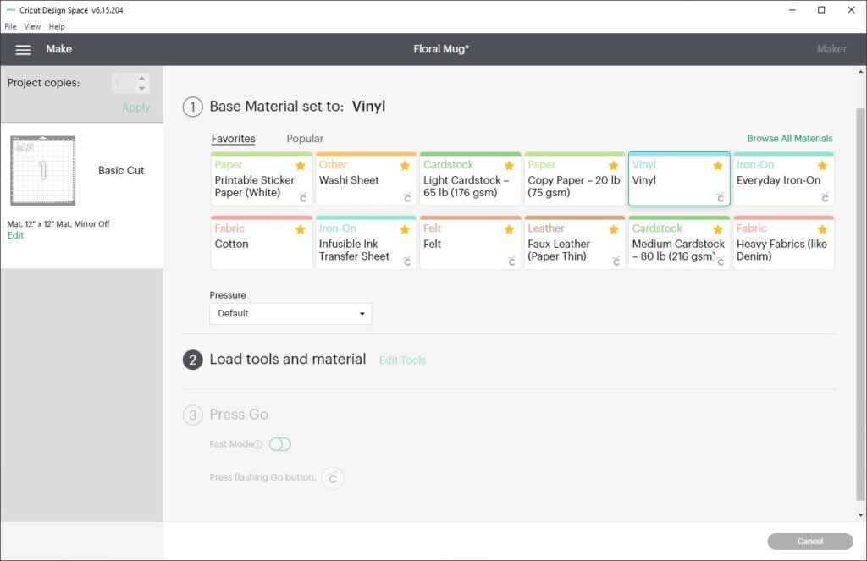Increase project copies with up arrow

pos(141,79)
